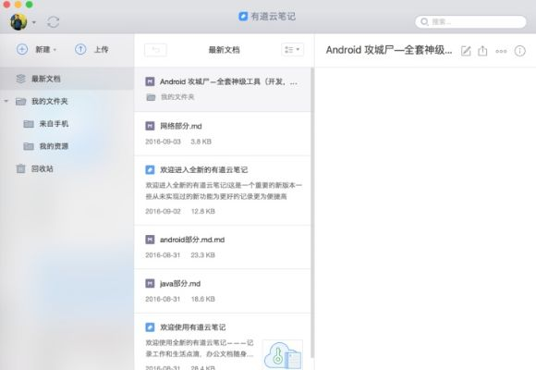The image size is (536, 370).
Task: Open the more options three-dots icon
Action: click(x=501, y=52)
